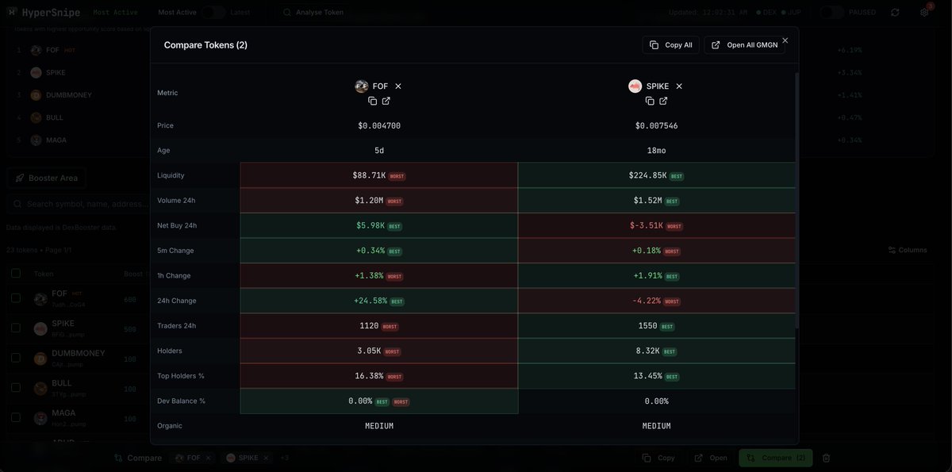This screenshot has width=952, height=472.
Task: Check the FOF row checkbox
Action: [16, 298]
